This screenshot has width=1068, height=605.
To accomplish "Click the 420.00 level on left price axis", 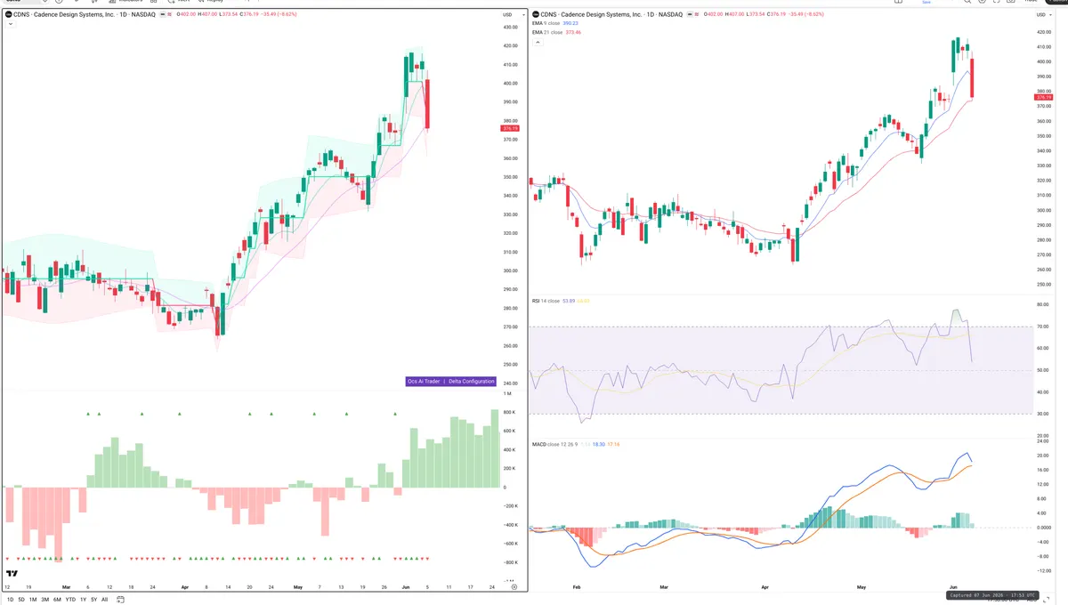I will 511,45.
